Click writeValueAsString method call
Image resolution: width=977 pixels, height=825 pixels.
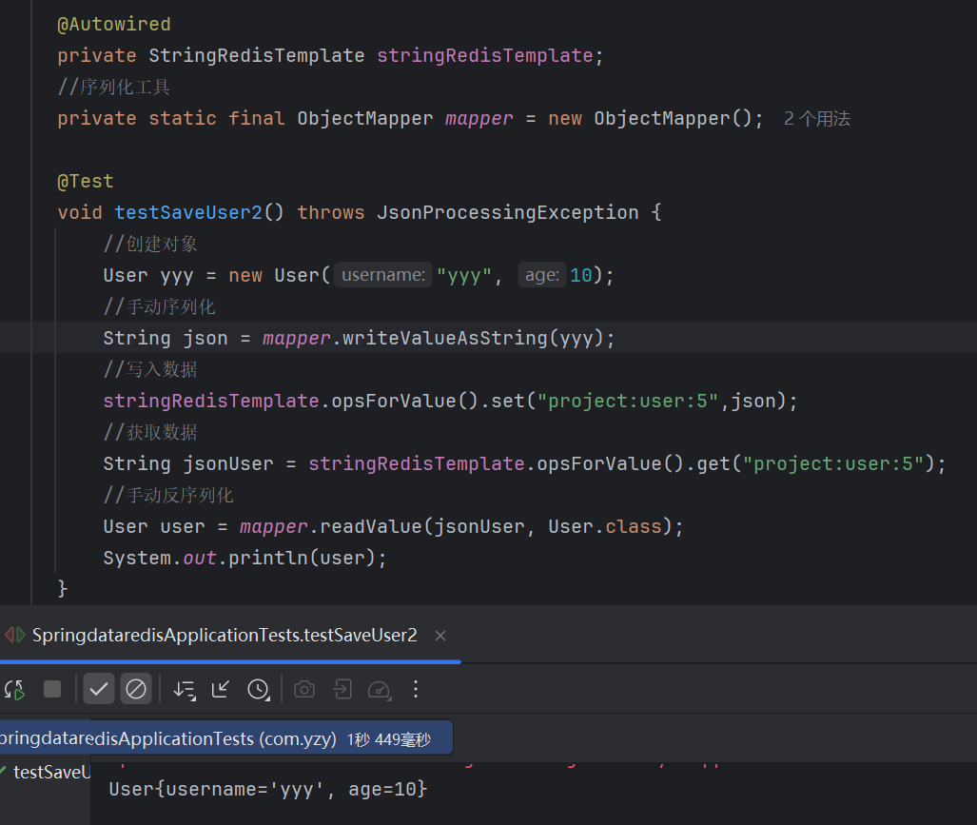[x=445, y=338]
